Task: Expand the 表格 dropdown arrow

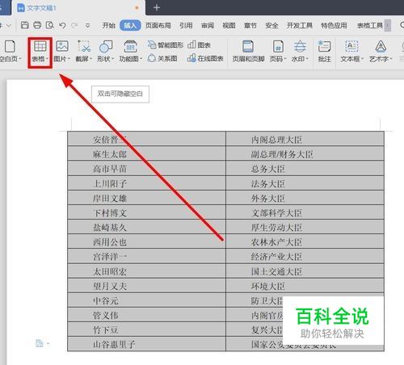Action: click(x=47, y=59)
